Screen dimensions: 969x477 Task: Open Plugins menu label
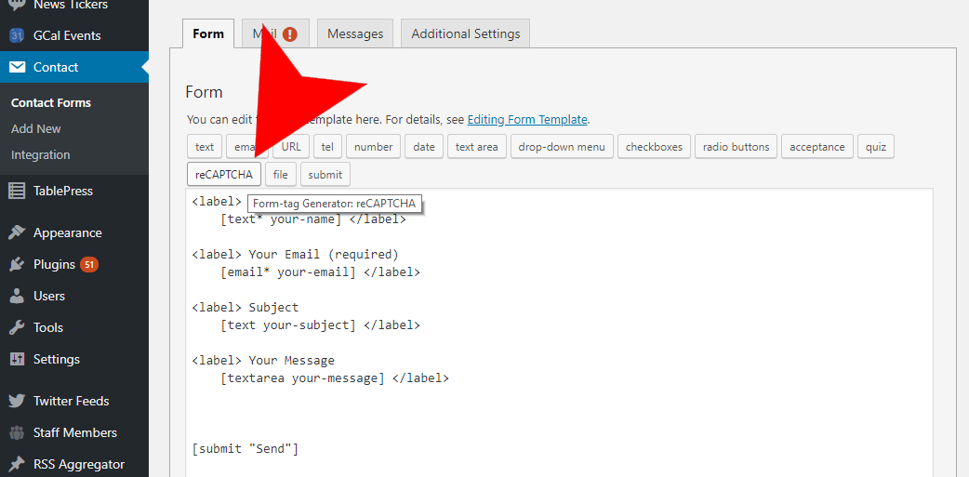pos(54,265)
